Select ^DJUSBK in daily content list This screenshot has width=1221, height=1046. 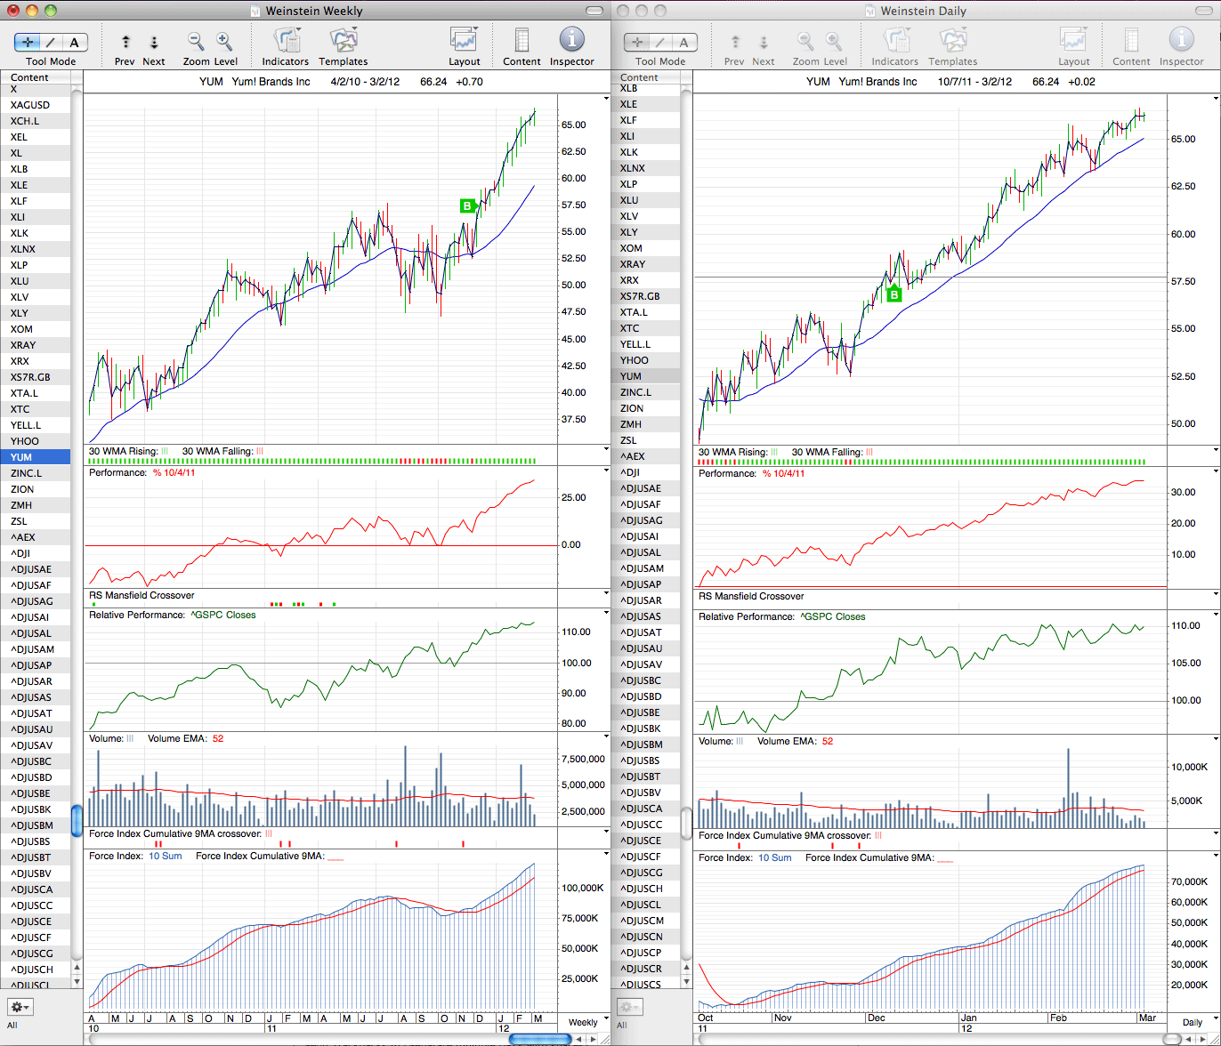coord(645,728)
